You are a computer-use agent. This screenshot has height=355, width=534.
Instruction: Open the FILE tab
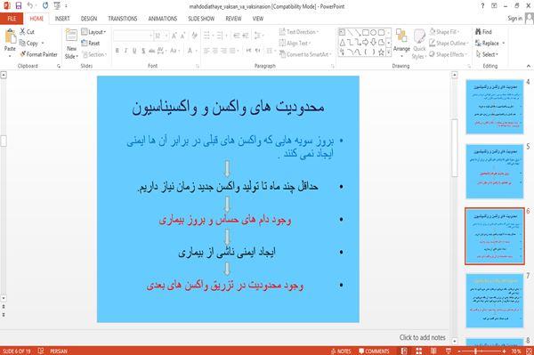pyautogui.click(x=12, y=19)
